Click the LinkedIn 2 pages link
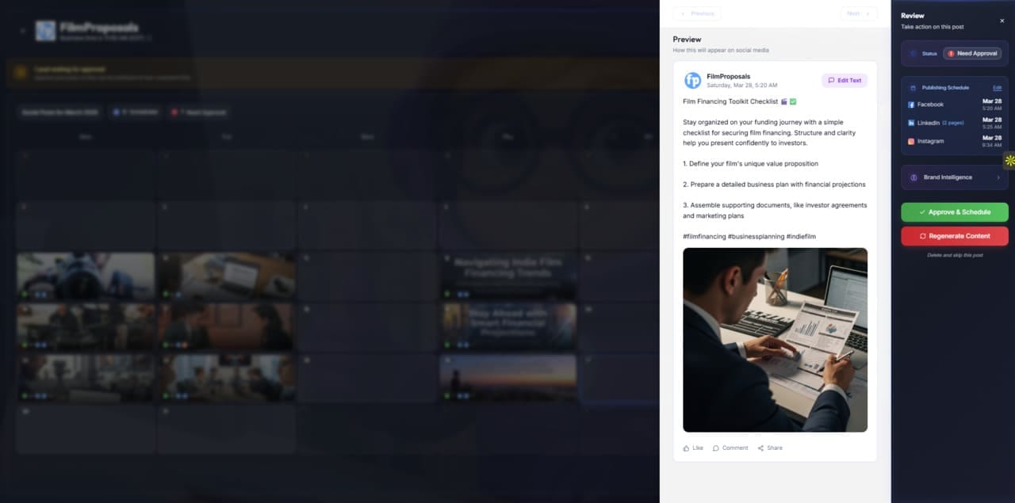This screenshot has height=503, width=1015. coord(953,123)
